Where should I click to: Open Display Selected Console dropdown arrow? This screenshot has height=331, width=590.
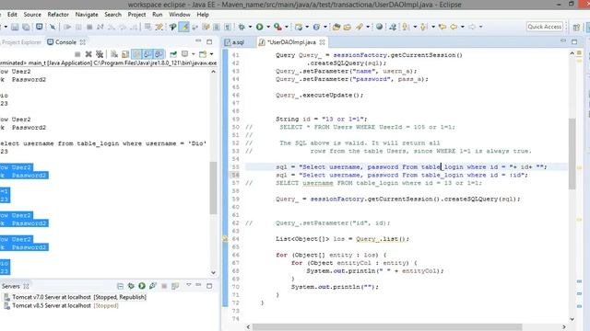click(x=193, y=54)
